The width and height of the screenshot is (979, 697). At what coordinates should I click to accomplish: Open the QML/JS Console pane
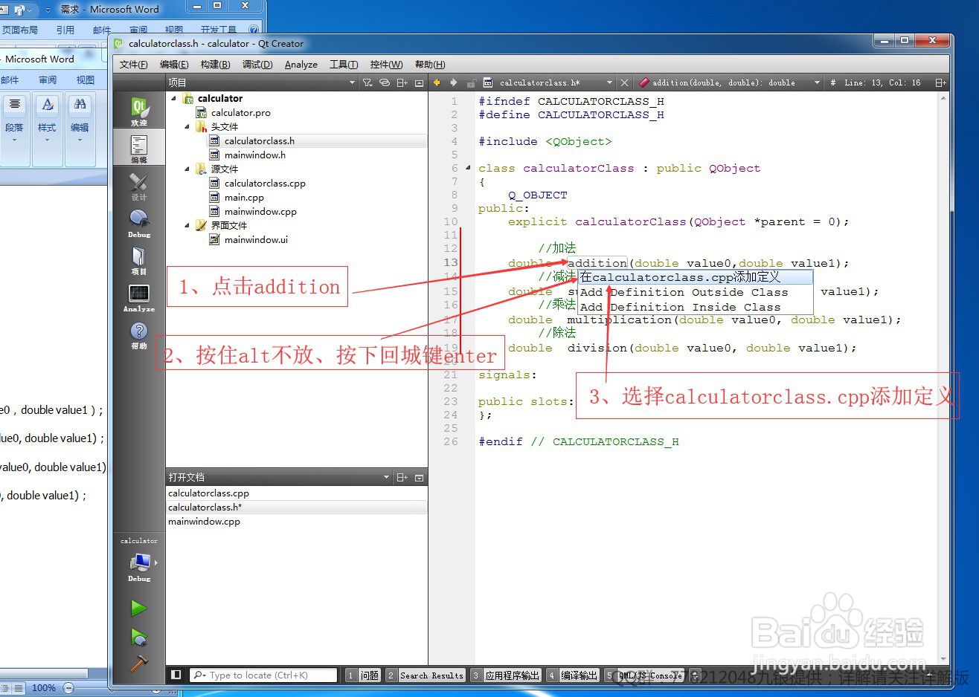click(644, 675)
